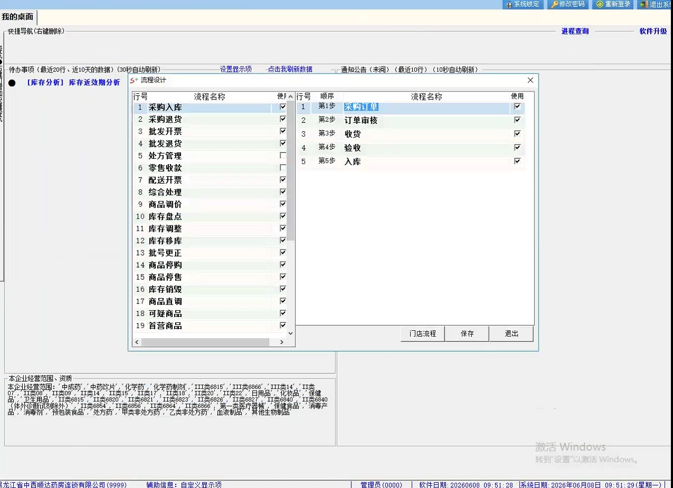Select the 库存调整 process row
This screenshot has width=673, height=488.
click(210, 229)
